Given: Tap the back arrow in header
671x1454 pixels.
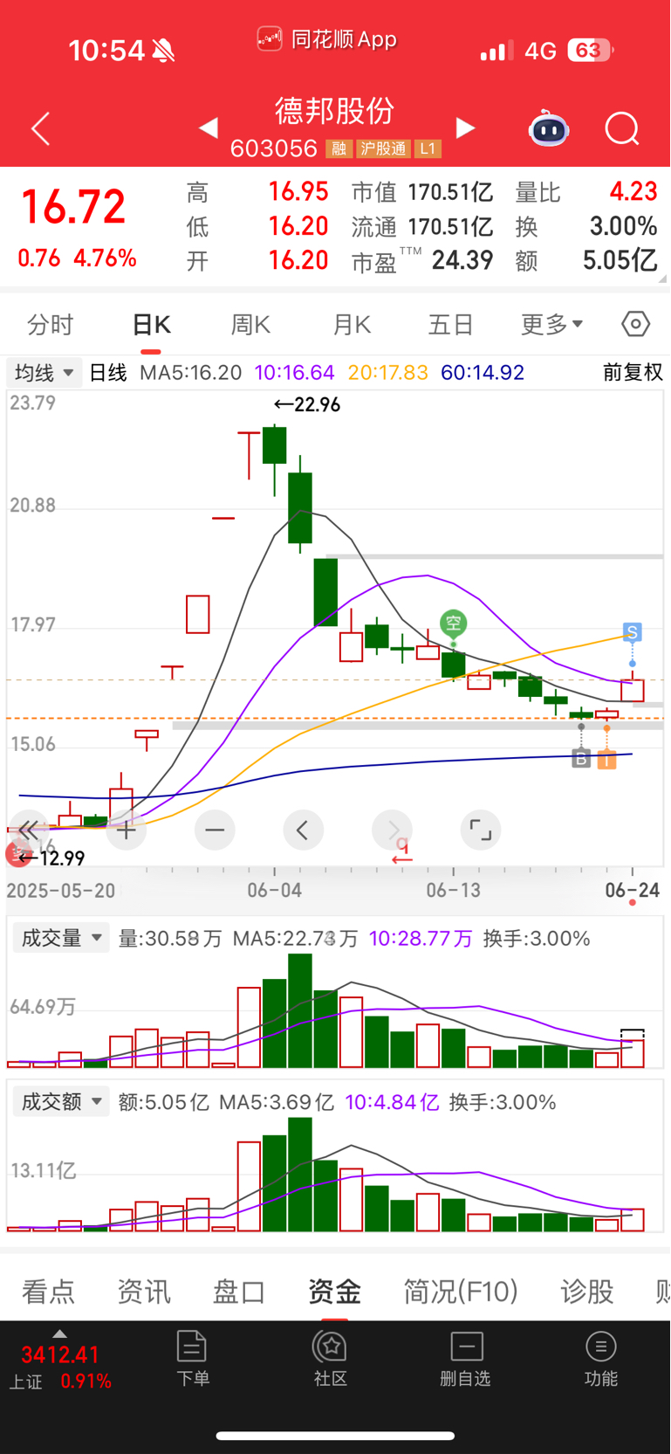Looking at the screenshot, I should click(40, 129).
